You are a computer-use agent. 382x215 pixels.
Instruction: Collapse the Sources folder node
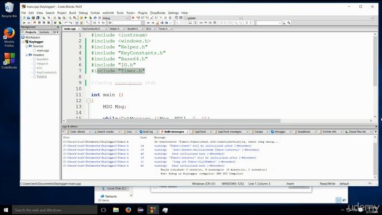pos(27,46)
